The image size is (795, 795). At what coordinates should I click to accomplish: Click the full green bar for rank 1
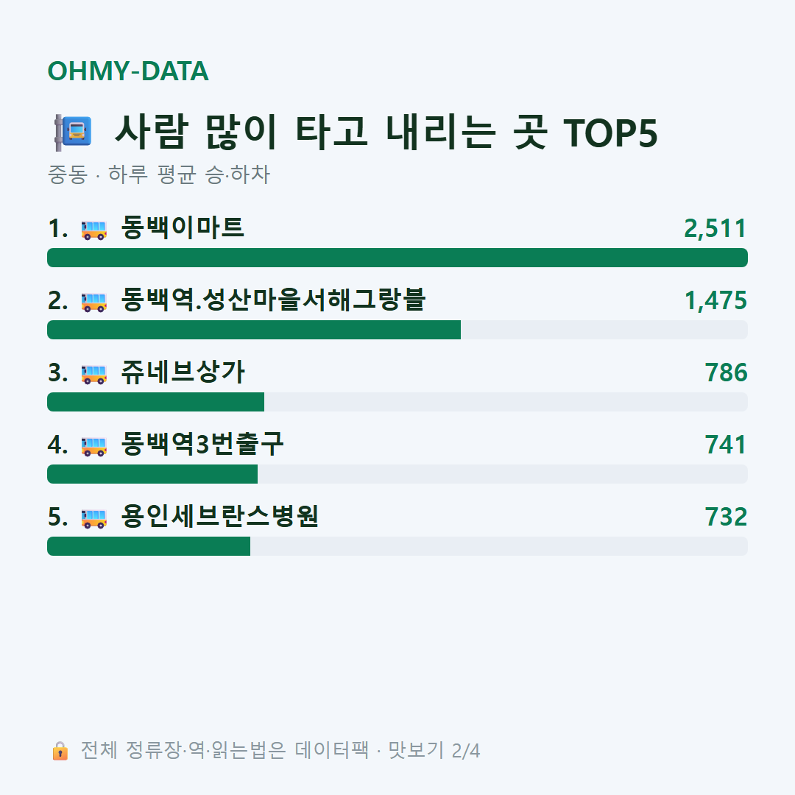[397, 258]
